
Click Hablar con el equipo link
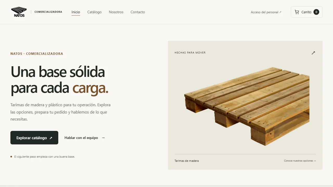(x=85, y=138)
